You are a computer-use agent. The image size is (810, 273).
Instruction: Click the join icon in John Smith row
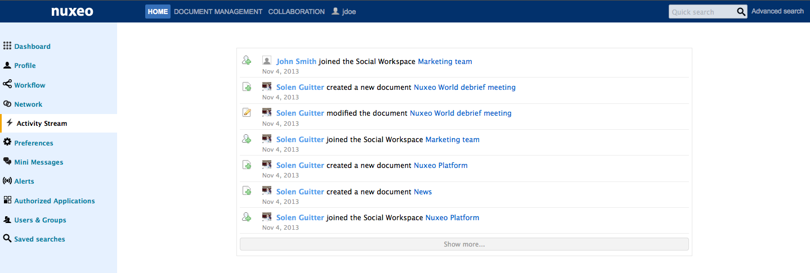click(x=247, y=61)
